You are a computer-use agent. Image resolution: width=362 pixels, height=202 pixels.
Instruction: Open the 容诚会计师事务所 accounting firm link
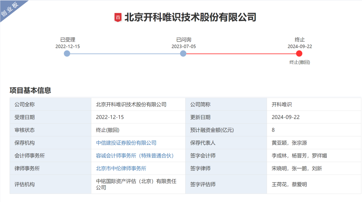tap(135, 156)
